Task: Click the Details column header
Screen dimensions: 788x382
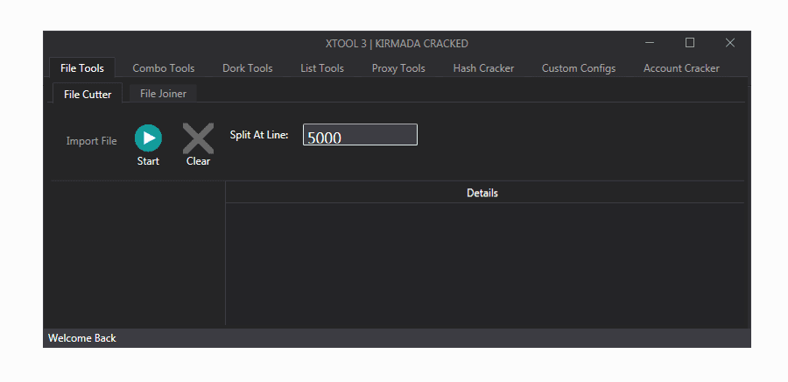Action: (482, 193)
